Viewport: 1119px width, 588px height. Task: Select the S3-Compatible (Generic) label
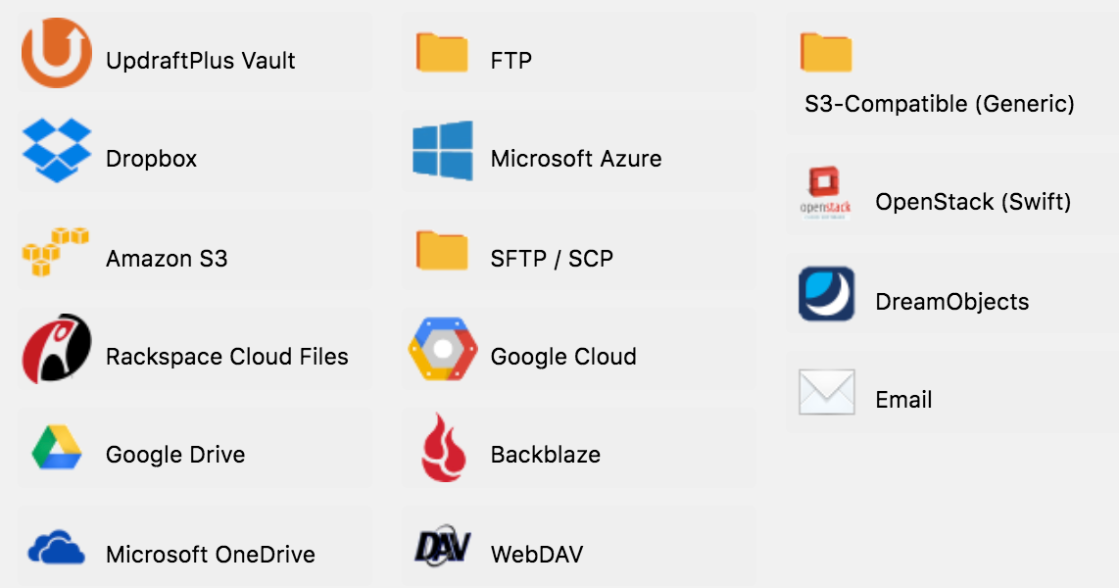tap(940, 103)
